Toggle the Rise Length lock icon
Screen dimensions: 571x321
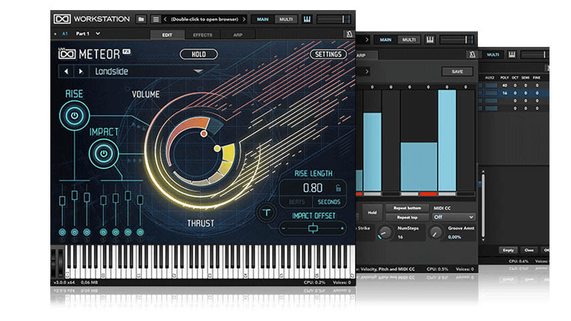(x=338, y=188)
